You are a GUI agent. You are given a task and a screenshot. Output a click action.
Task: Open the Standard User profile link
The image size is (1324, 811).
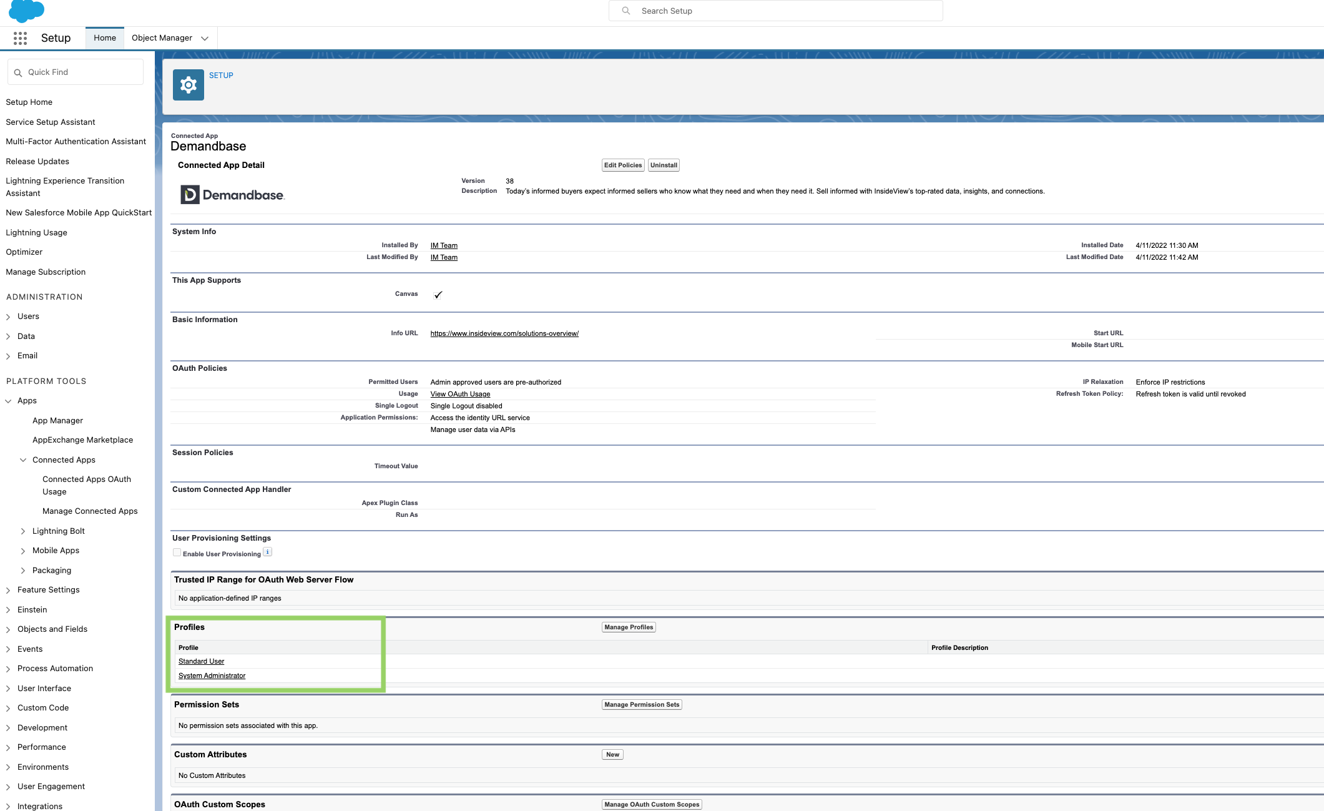[201, 662]
